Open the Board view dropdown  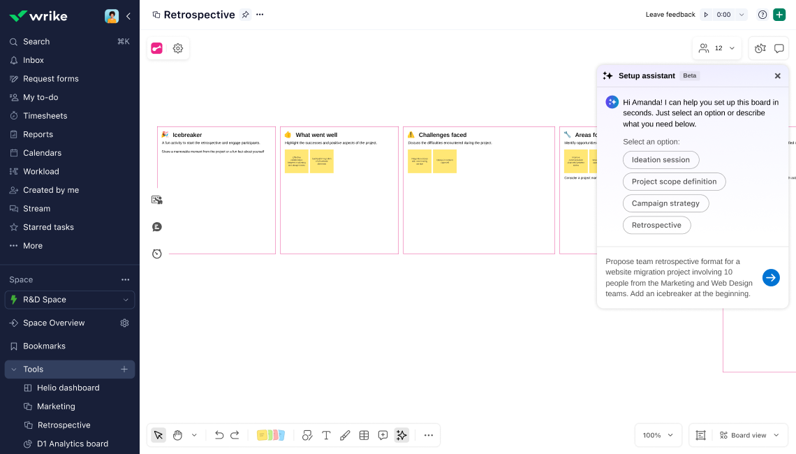coord(748,434)
